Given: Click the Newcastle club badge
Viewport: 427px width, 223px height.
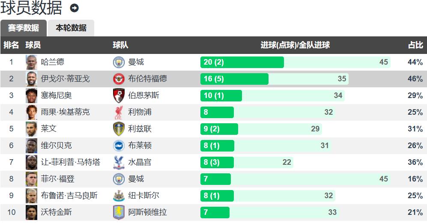Looking at the screenshot, I should pyautogui.click(x=119, y=196).
